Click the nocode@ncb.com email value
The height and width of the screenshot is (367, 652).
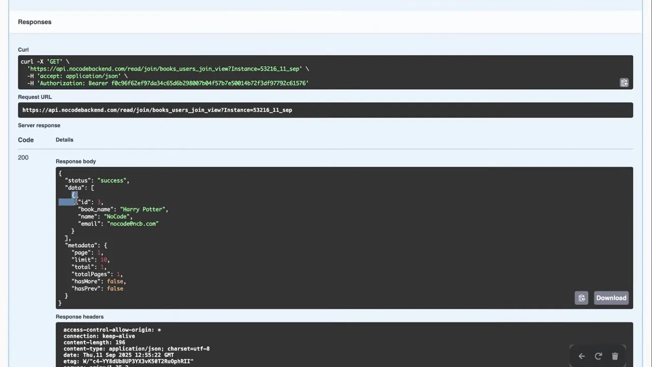tap(133, 224)
